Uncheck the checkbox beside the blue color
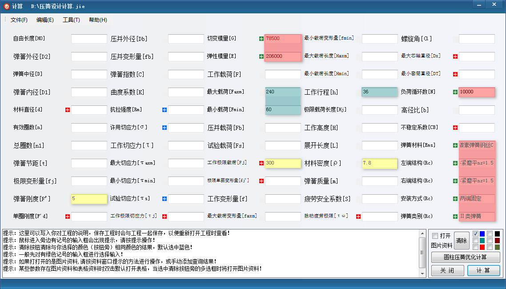Viewport: 506px width, 289px height. (x=475, y=234)
